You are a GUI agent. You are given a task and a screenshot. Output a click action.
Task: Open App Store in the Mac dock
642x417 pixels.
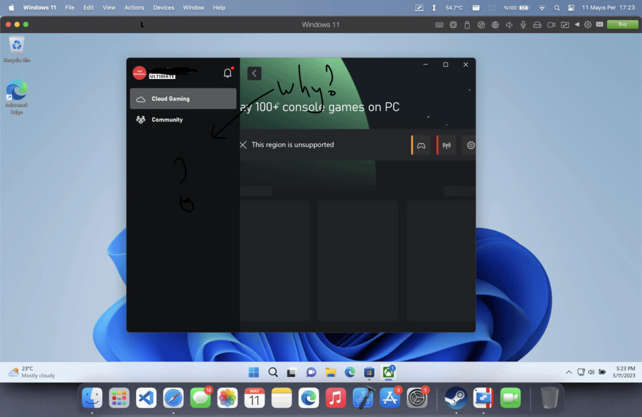pyautogui.click(x=390, y=398)
